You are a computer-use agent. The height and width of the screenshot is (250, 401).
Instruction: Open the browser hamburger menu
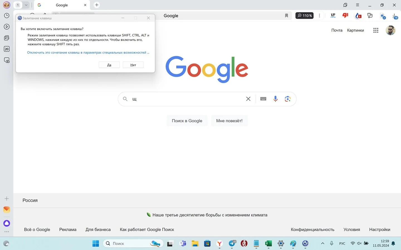358,5
